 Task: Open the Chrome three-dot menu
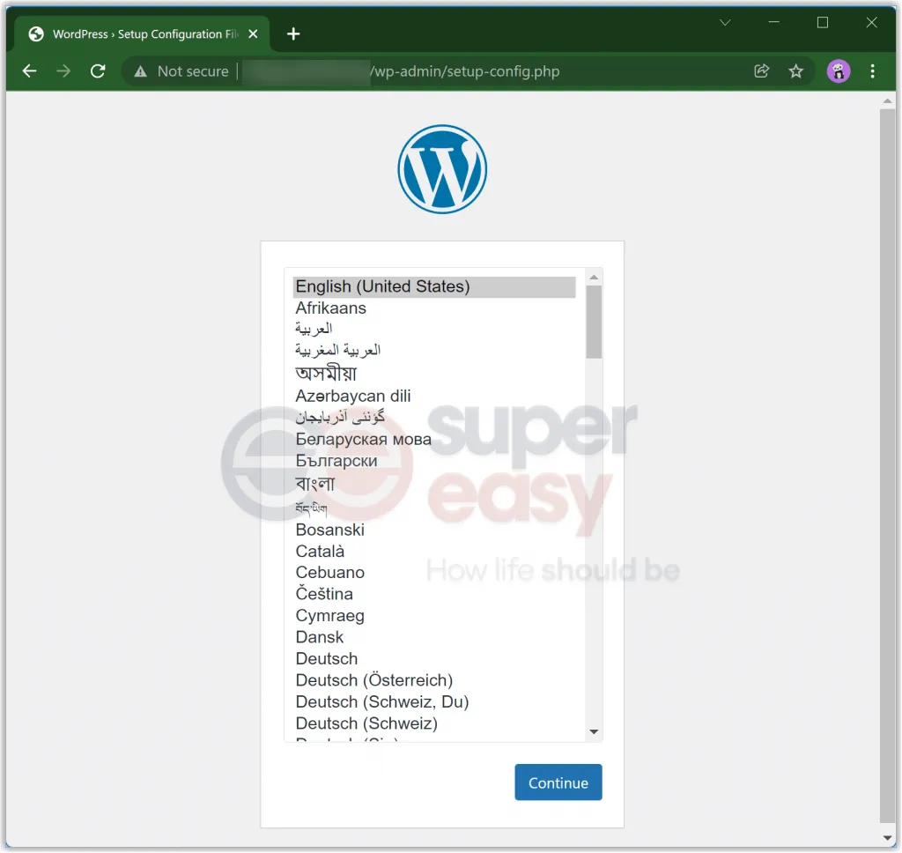873,71
